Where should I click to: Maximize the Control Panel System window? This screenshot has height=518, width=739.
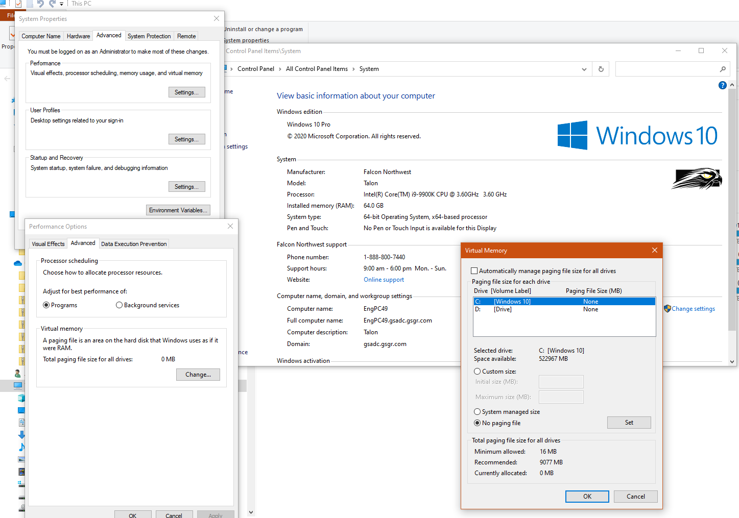point(701,51)
